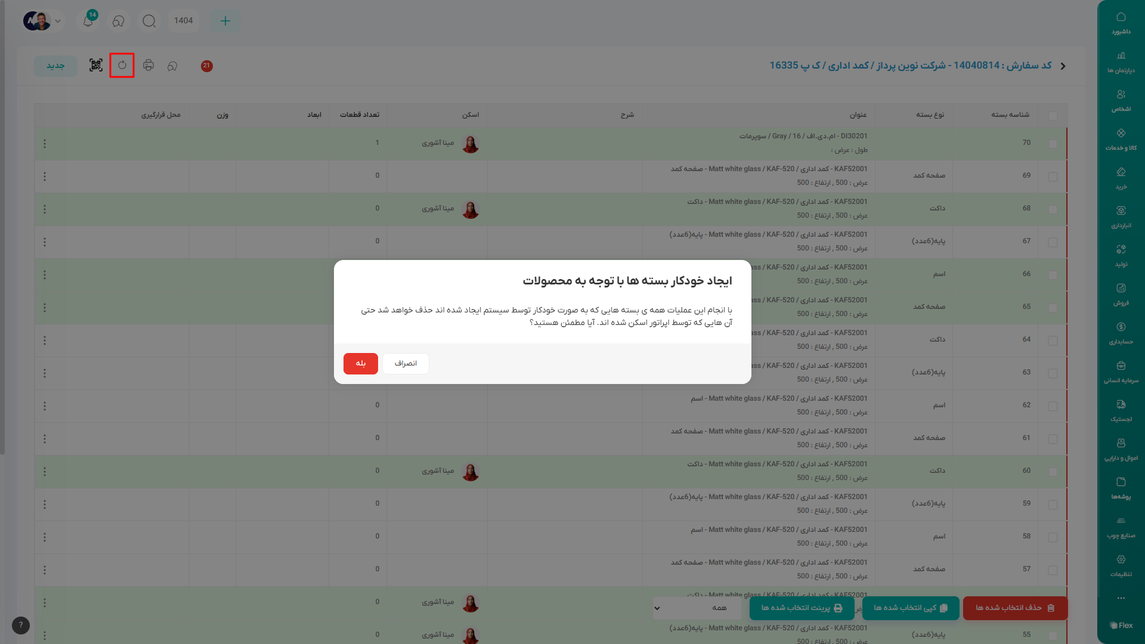Open the notifications bell icon
This screenshot has height=644, width=1145.
click(88, 21)
